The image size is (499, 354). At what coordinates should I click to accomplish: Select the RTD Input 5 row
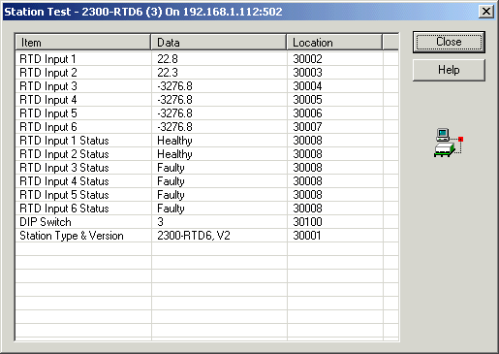point(206,113)
